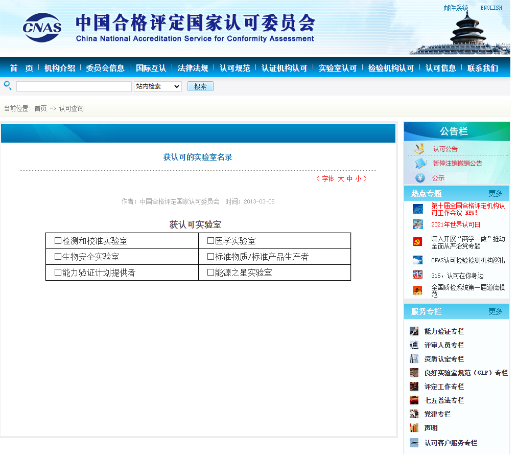Viewport: 517px width, 454px height.
Task: Open the ENGLISH link at top right
Action: point(490,8)
